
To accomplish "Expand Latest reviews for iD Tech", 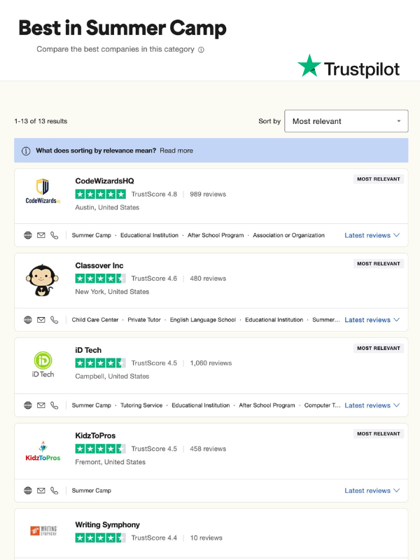I will click(x=372, y=405).
